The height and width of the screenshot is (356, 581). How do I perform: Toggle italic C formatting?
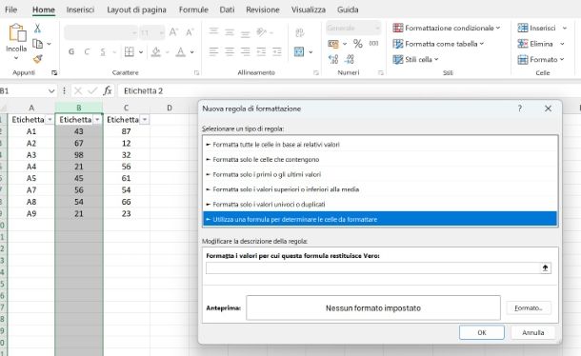pyautogui.click(x=87, y=51)
